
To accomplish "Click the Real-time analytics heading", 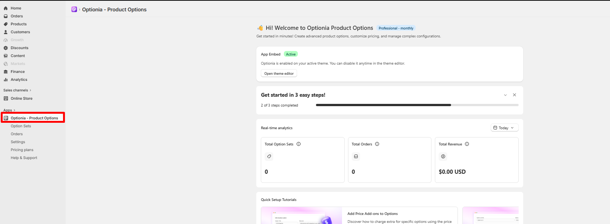I will click(277, 128).
